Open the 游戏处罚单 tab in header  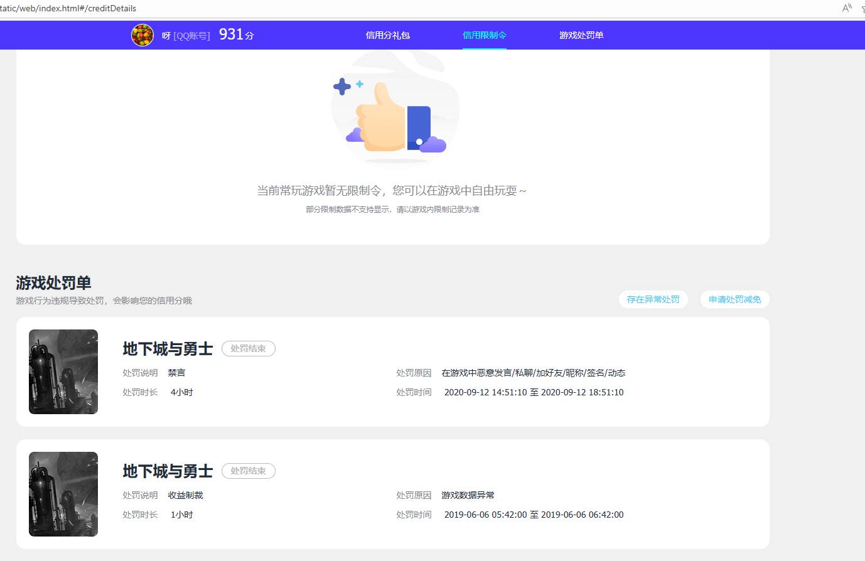coord(581,35)
